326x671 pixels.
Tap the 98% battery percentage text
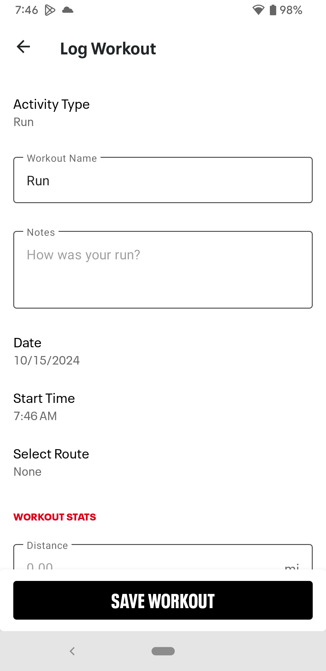pyautogui.click(x=291, y=10)
